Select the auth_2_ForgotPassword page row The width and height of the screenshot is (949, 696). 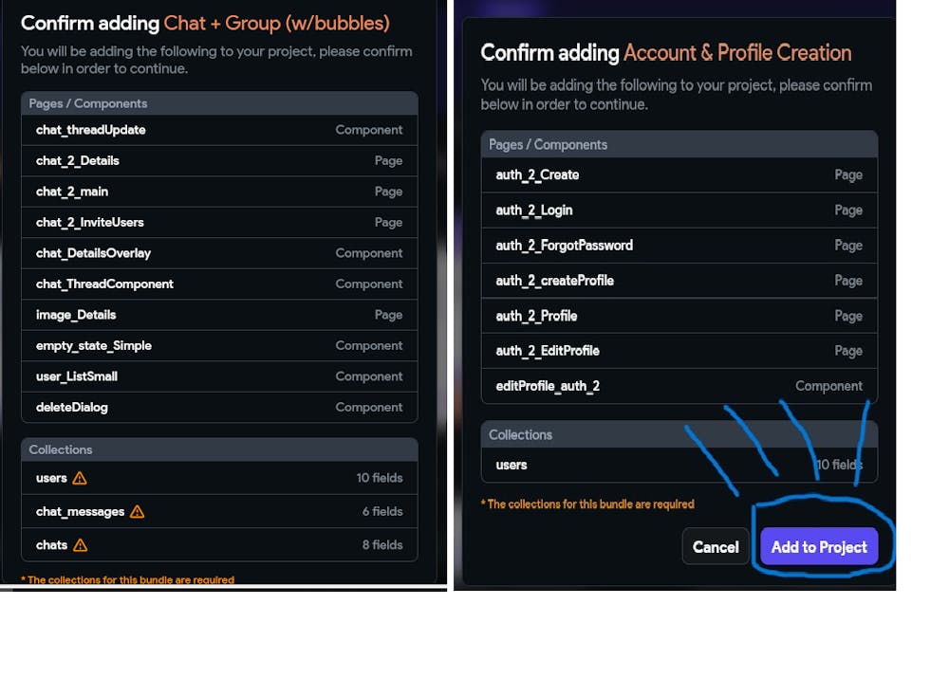point(679,246)
